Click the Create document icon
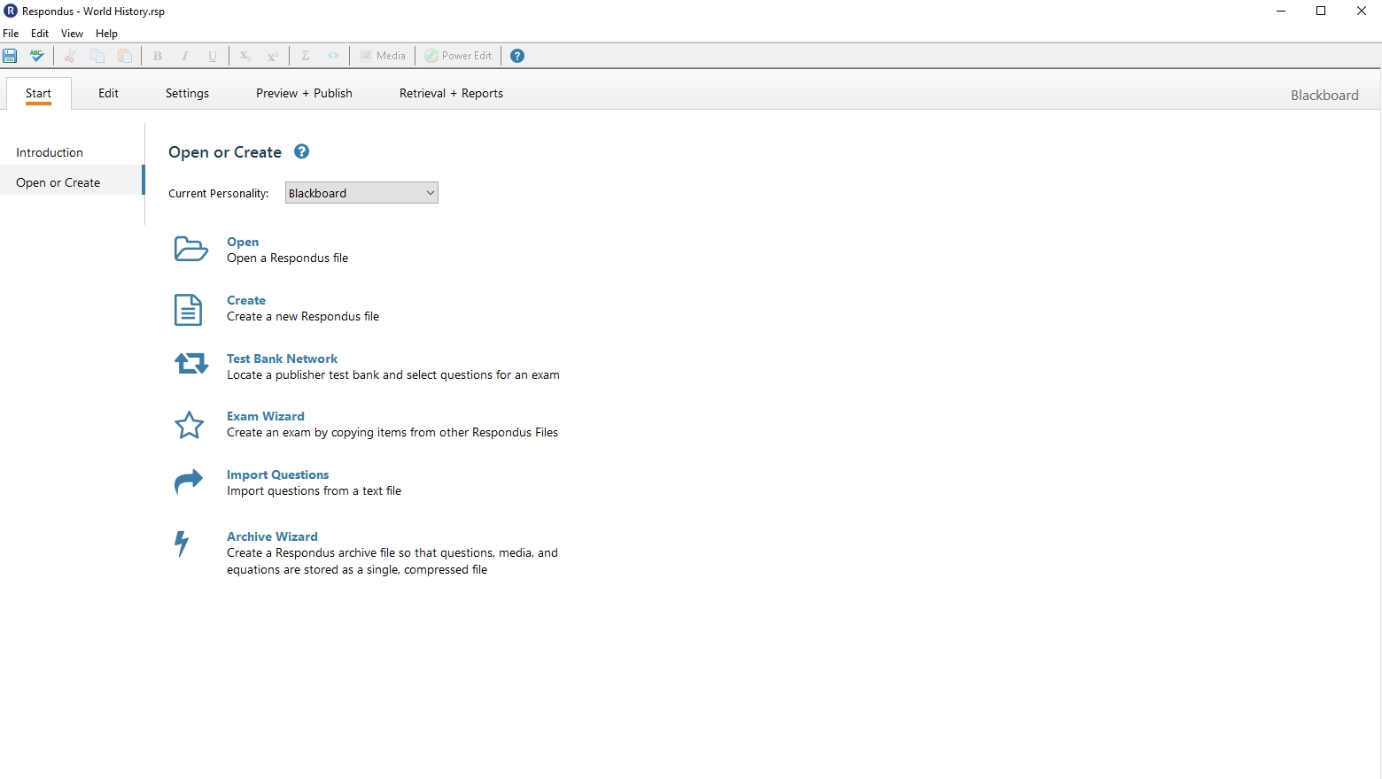Image resolution: width=1382 pixels, height=779 pixels. (x=188, y=310)
